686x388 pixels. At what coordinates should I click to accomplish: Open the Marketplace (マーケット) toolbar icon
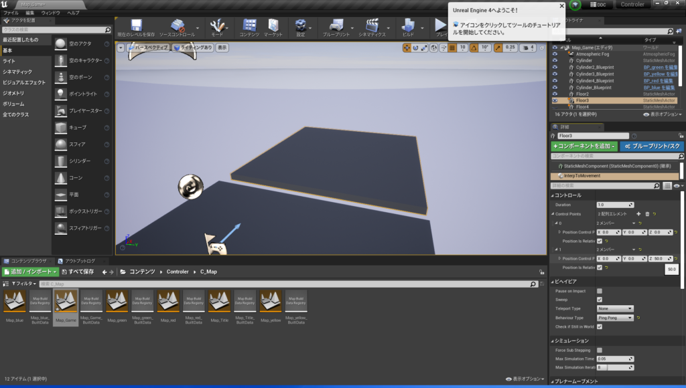(x=273, y=27)
